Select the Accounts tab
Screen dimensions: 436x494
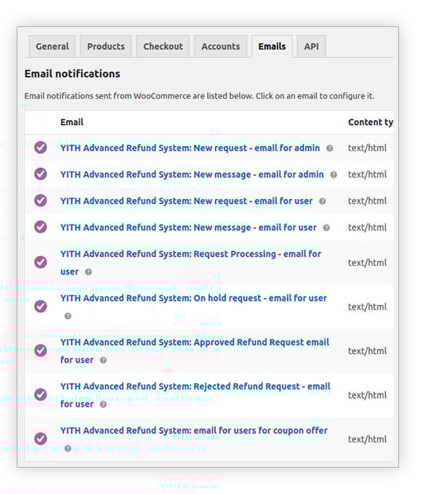pos(220,46)
